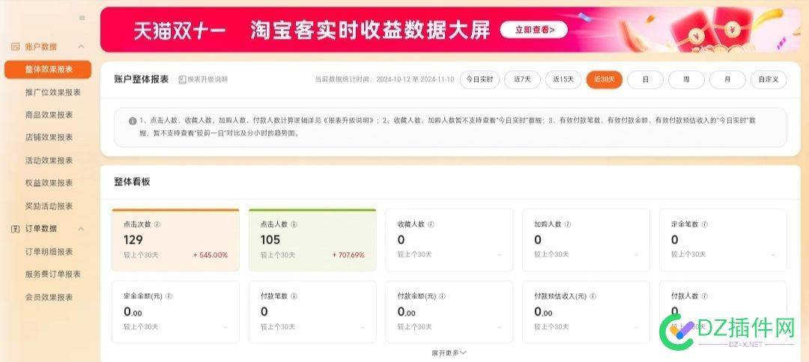Open 整体效果报表 in sidebar
The height and width of the screenshot is (362, 809).
pyautogui.click(x=48, y=70)
